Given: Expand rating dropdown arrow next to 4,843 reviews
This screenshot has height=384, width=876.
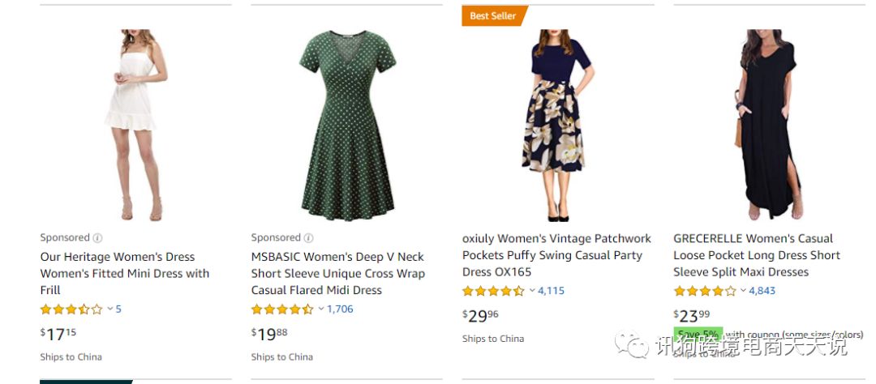Looking at the screenshot, I should point(743,291).
